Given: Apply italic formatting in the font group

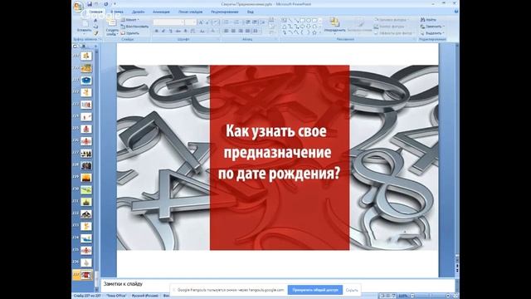Looking at the screenshot, I should pos(163,31).
